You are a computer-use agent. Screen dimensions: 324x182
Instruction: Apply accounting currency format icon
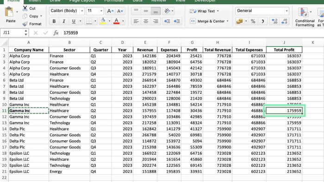click(240, 21)
